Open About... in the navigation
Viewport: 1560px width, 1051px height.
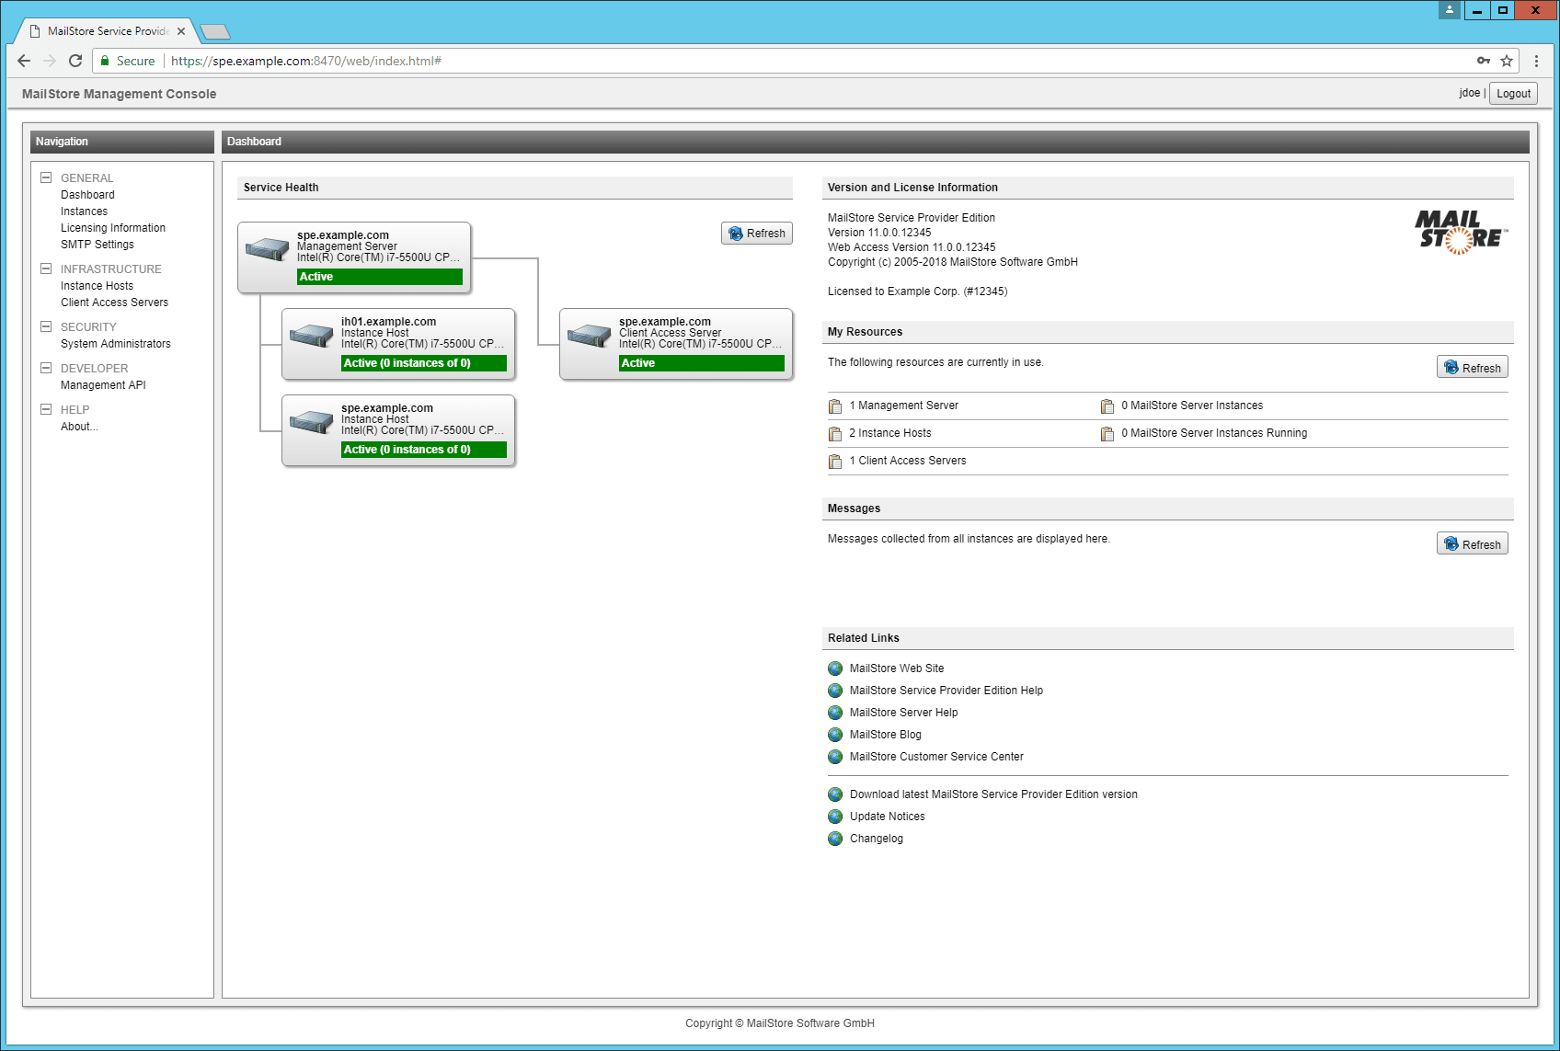tap(79, 427)
